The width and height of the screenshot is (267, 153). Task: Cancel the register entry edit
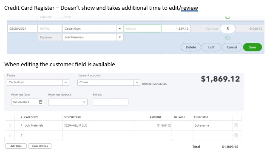(232, 47)
